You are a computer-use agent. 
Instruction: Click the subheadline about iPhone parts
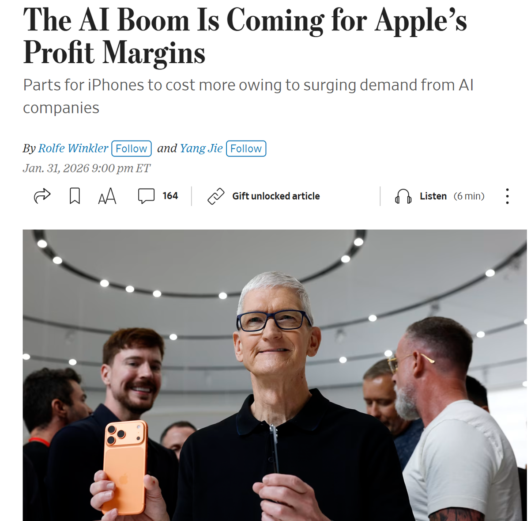pos(248,96)
